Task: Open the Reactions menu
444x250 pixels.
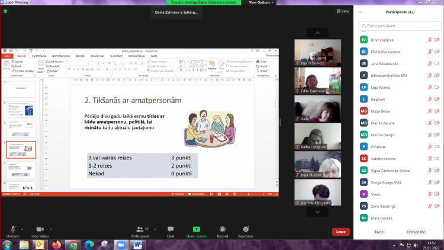Action: pos(246,229)
